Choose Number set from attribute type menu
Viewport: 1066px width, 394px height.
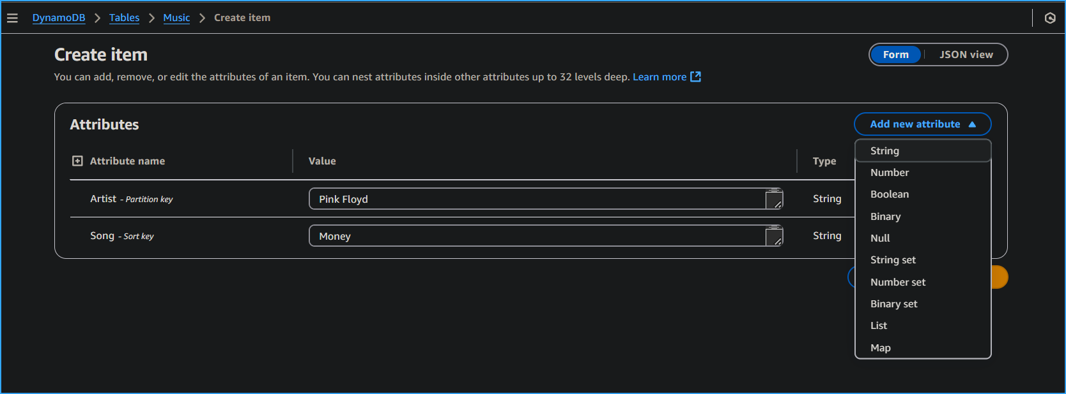[x=923, y=282]
